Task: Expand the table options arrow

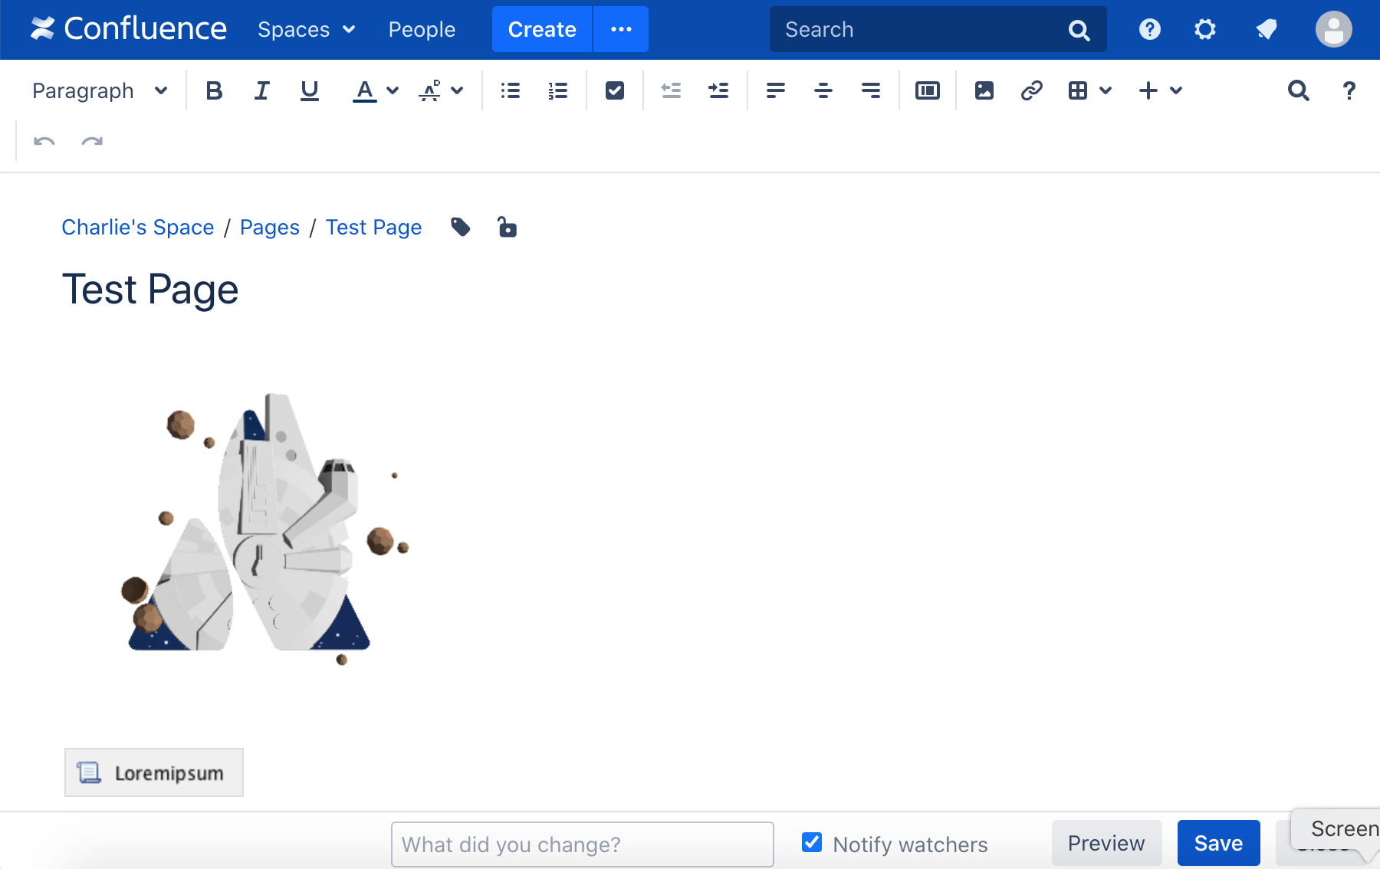Action: pyautogui.click(x=1106, y=90)
